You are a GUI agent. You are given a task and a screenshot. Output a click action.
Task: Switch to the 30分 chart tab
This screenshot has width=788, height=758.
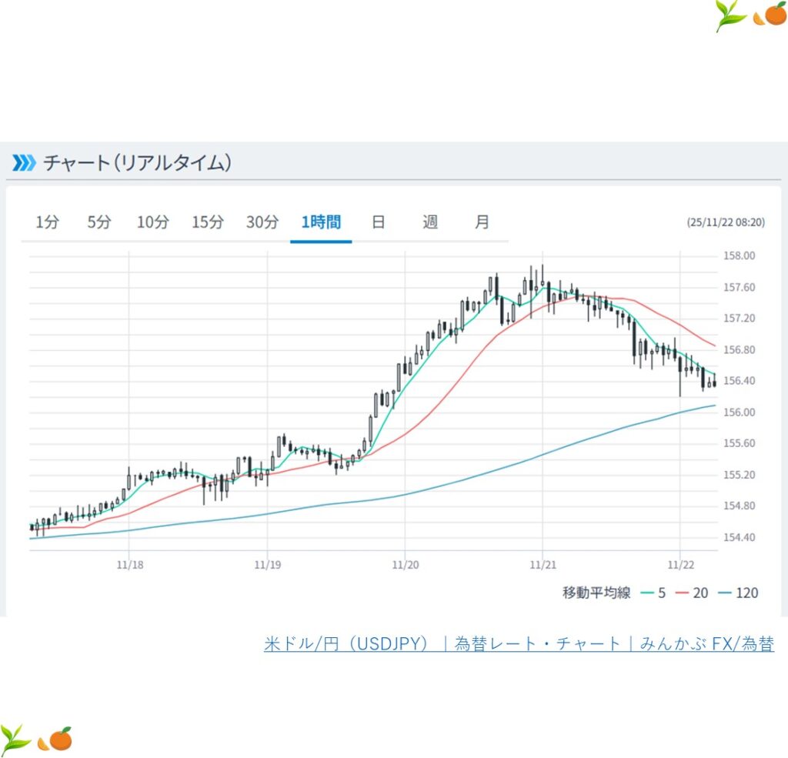[262, 222]
